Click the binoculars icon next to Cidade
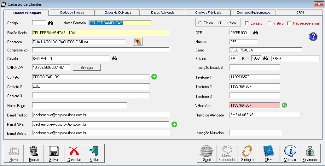Screen dimensions: 325x166 pos(115,58)
